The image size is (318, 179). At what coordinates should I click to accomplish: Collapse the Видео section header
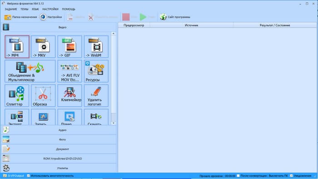59,27
